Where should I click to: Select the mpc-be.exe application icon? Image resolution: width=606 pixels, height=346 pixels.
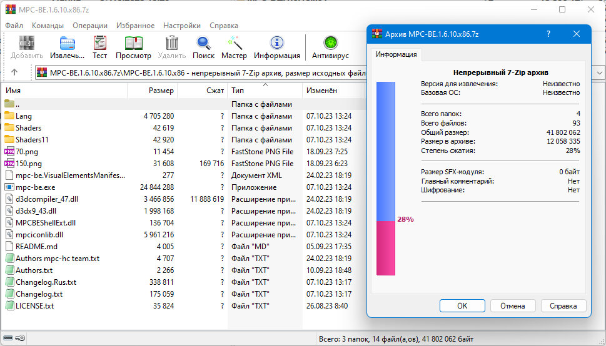coord(9,187)
